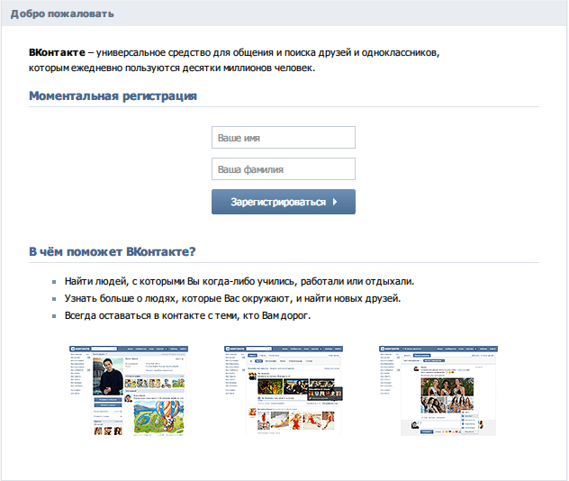This screenshot has height=481, width=569.
Task: Click the 'Добро пожаловать' header text
Action: [62, 14]
